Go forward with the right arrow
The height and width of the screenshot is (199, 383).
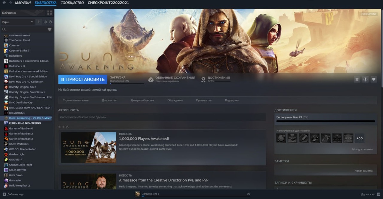11,3
